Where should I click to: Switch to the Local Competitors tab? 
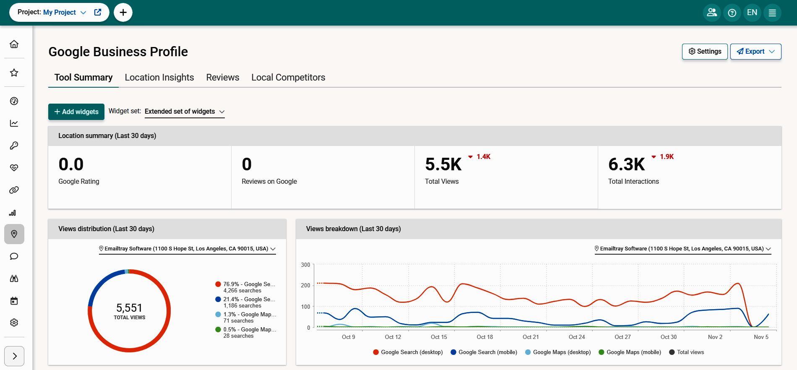click(288, 78)
